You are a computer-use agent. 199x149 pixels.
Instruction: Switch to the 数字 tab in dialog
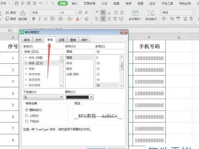pyautogui.click(x=27, y=40)
